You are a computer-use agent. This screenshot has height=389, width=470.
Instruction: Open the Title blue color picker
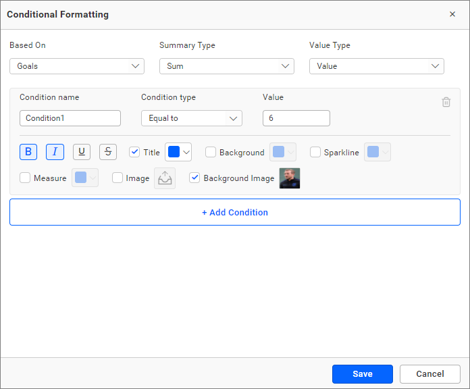(179, 152)
